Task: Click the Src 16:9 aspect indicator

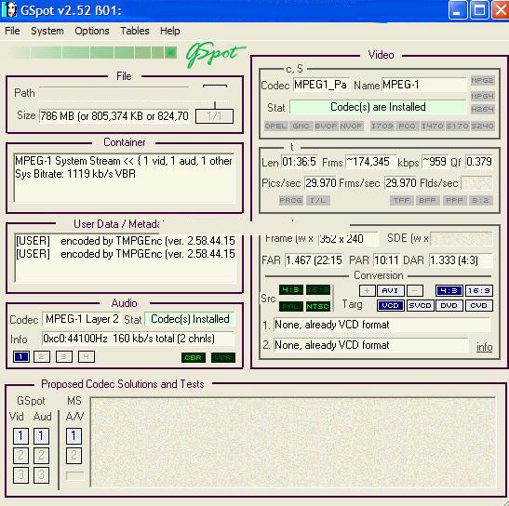Action: [318, 290]
